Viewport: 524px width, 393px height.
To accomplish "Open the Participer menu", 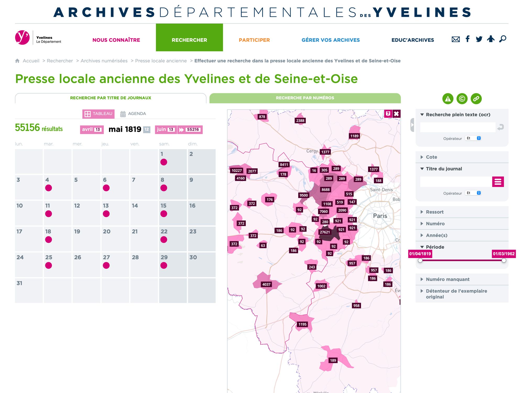I will coord(254,40).
